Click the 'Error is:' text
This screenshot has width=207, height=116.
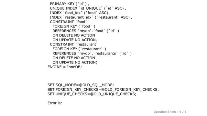[x=55, y=103]
